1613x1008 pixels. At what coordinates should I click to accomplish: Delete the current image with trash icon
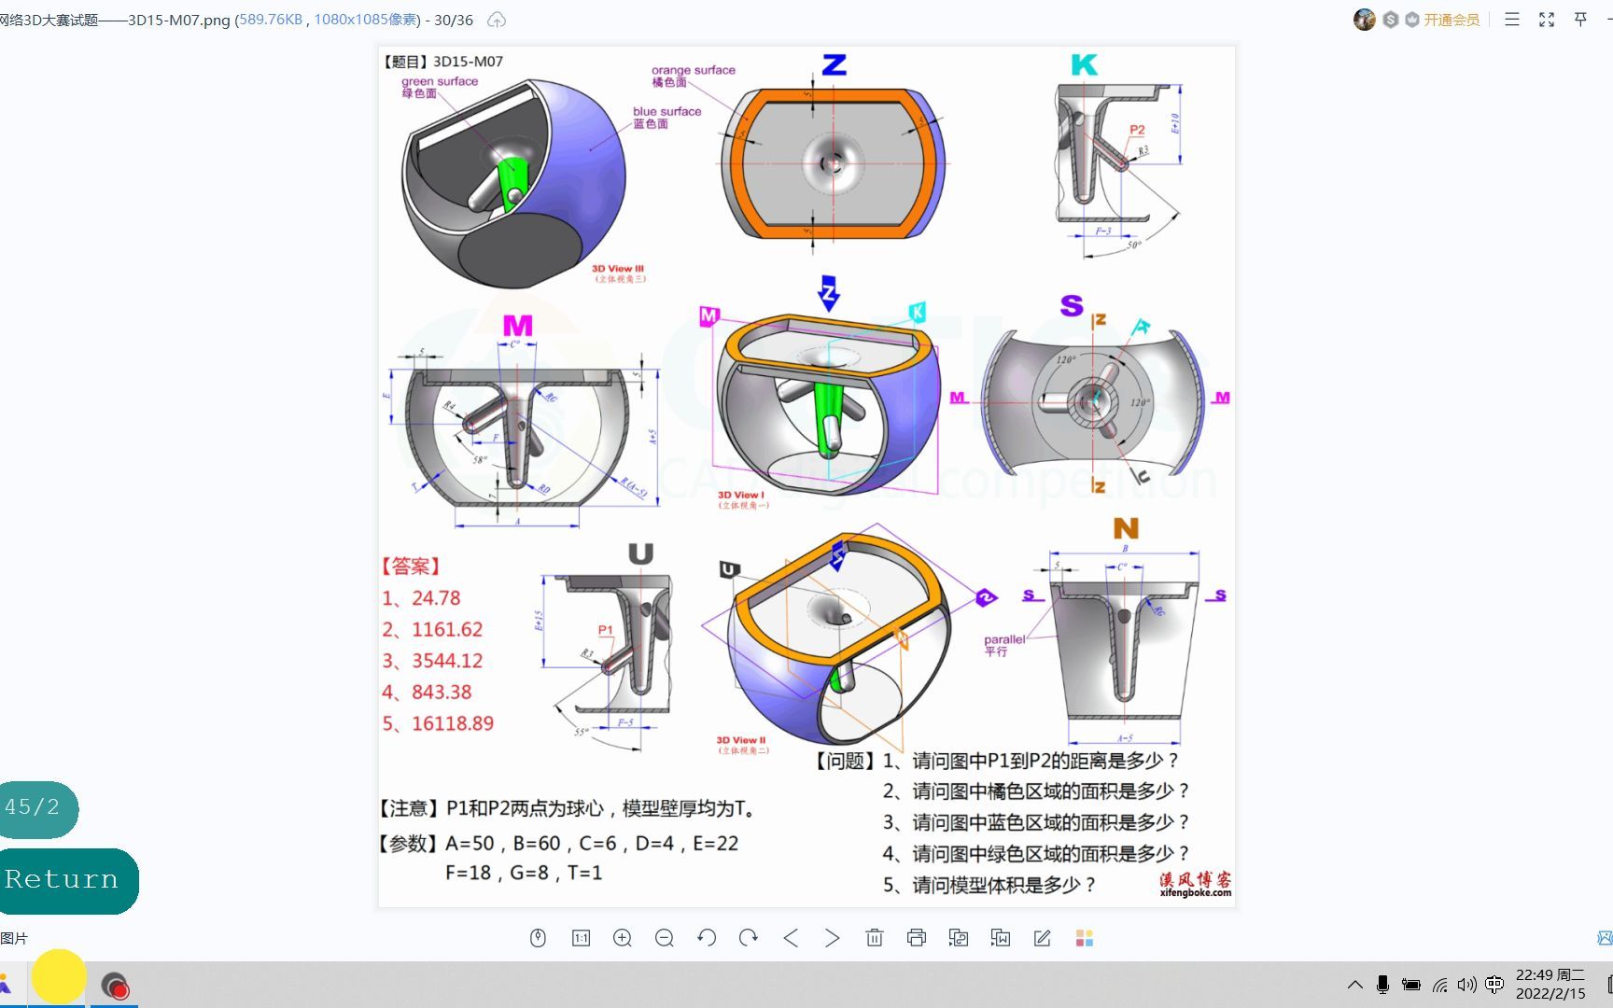point(875,938)
